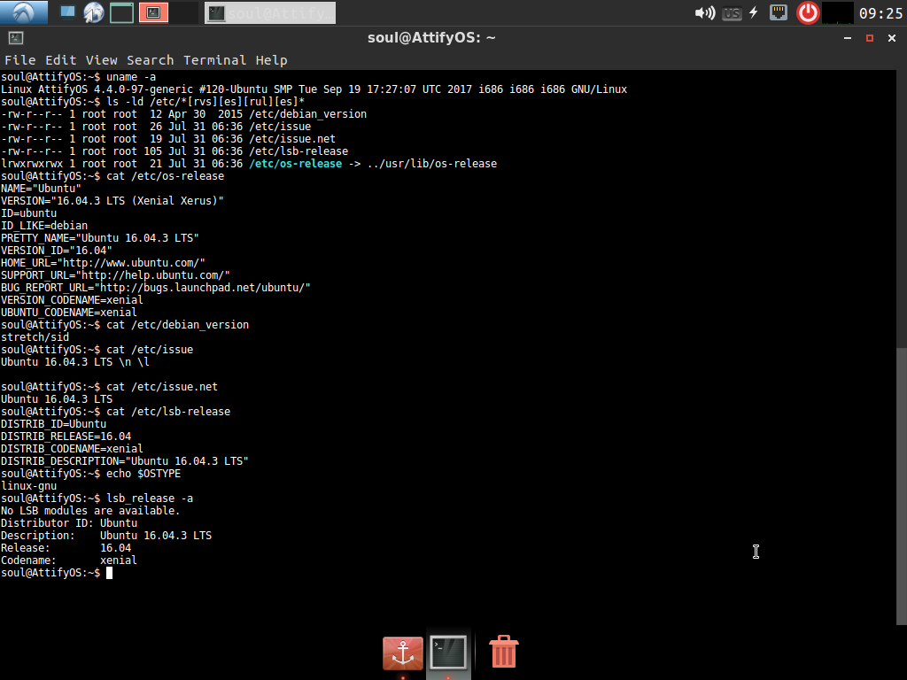This screenshot has width=907, height=680.
Task: Click the stretch/sid output line
Action: [35, 337]
